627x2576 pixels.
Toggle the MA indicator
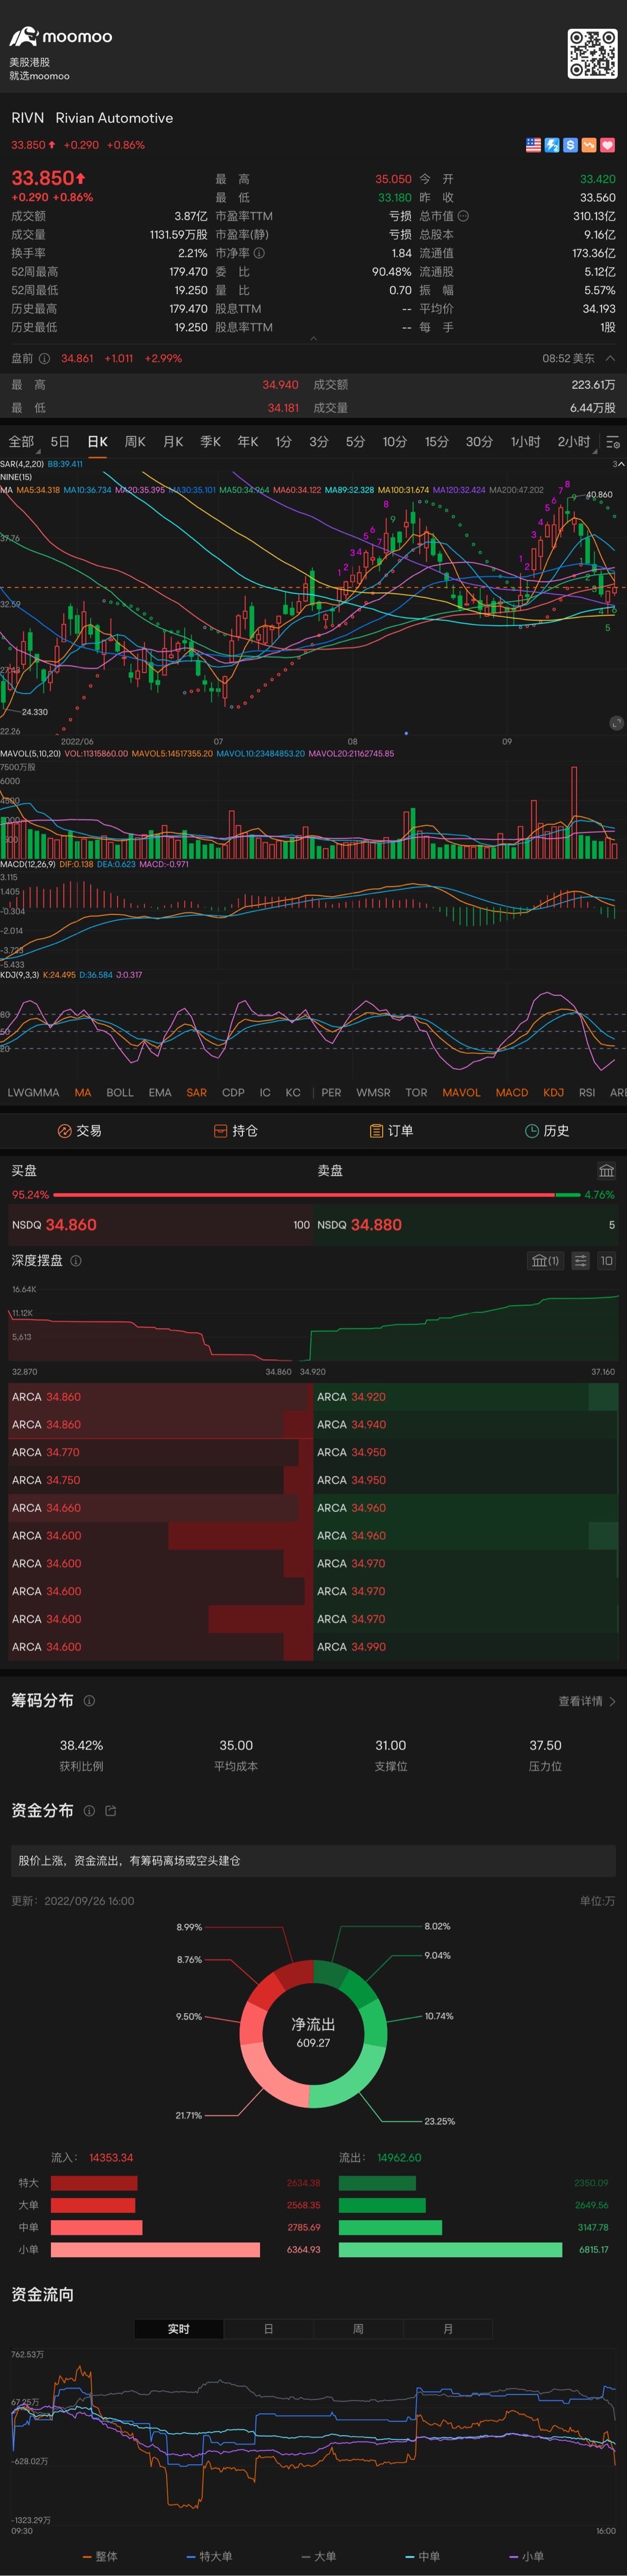click(82, 1092)
